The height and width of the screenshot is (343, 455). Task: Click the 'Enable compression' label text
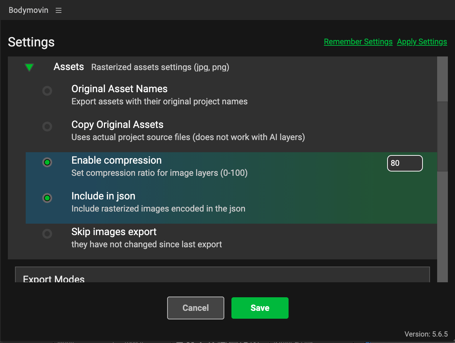[x=116, y=160]
